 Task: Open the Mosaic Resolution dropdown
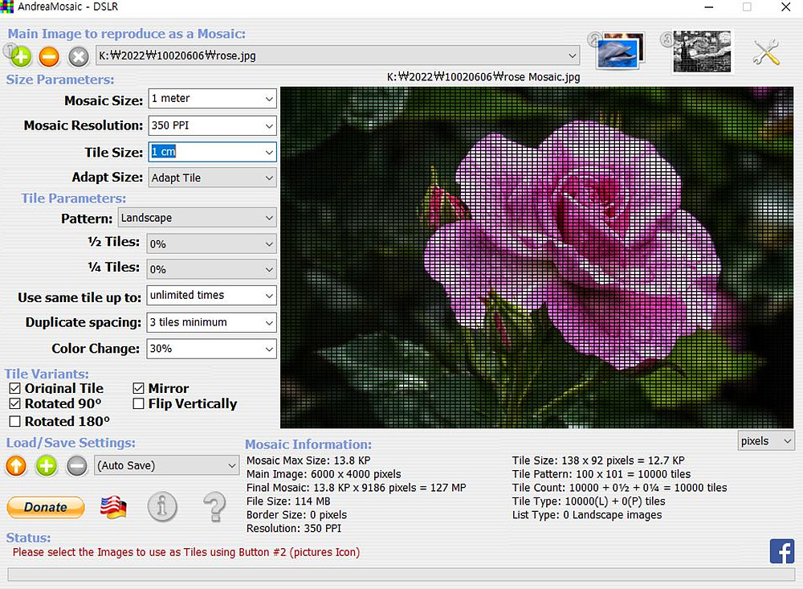(x=269, y=125)
